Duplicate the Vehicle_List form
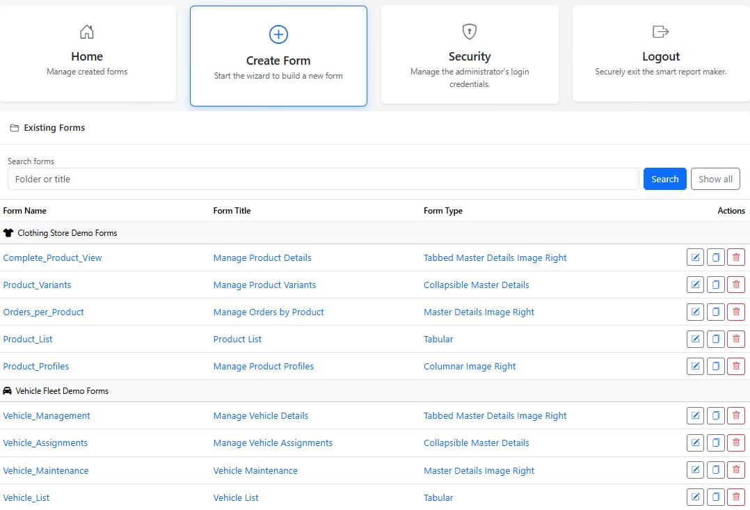 pyautogui.click(x=715, y=497)
